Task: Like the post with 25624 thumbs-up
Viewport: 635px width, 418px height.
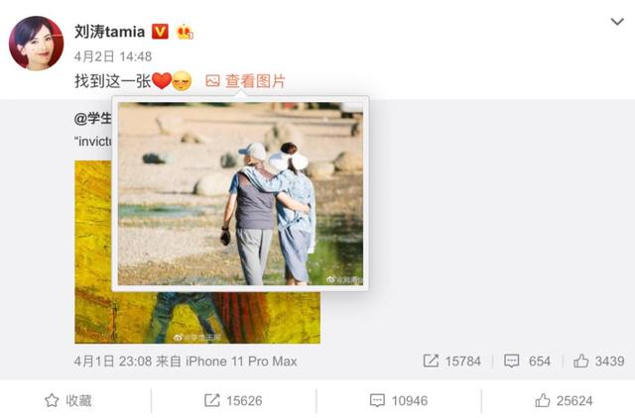Action: click(564, 400)
